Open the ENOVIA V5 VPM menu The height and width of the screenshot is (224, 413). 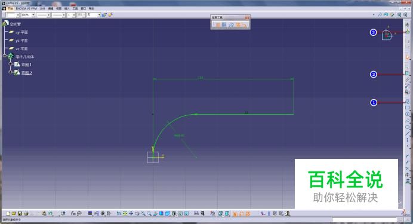click(26, 8)
